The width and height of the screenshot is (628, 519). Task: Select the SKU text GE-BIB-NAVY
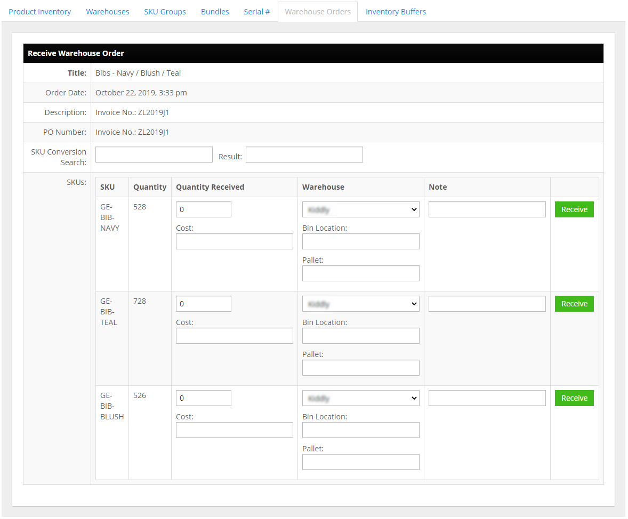tap(110, 217)
